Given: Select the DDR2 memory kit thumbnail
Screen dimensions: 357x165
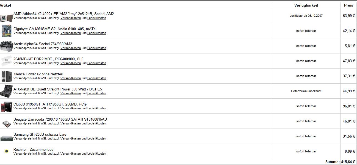Looking at the screenshot, I should pyautogui.click(x=7, y=61).
